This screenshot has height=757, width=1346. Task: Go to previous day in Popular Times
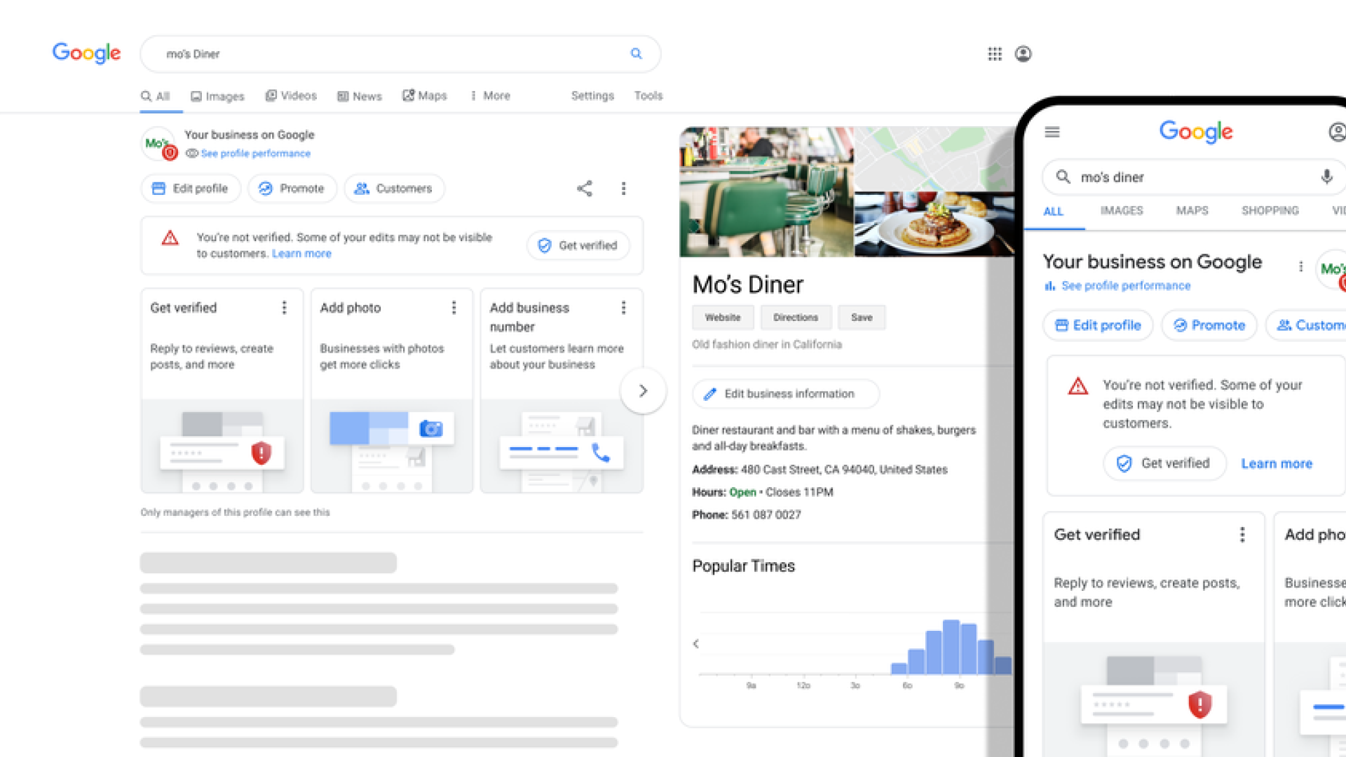(x=696, y=643)
